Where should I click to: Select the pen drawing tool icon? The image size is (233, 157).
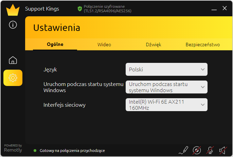click(183, 150)
